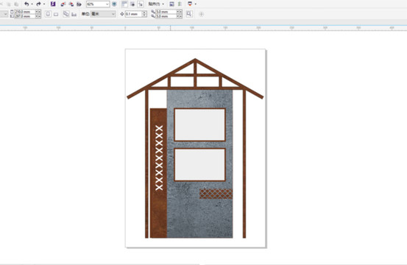Click the Export icon in toolbar
Viewport: 407px width, 265px height.
[x=71, y=4]
